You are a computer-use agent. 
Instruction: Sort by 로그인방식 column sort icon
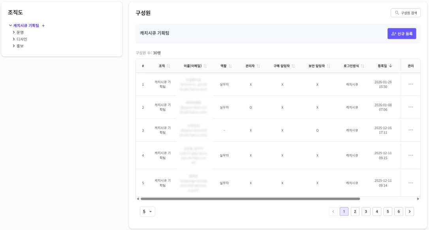click(x=362, y=66)
